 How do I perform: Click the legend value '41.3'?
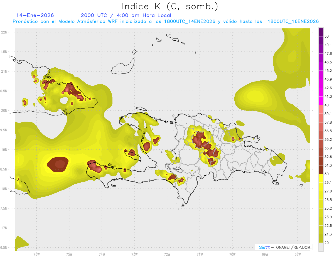pos(328,97)
